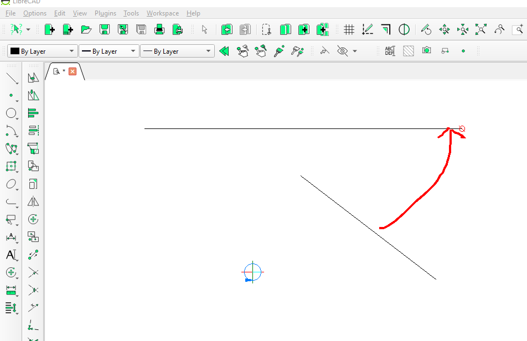Open the line type By Layer dropdown
The width and height of the screenshot is (527, 341).
[x=177, y=51]
